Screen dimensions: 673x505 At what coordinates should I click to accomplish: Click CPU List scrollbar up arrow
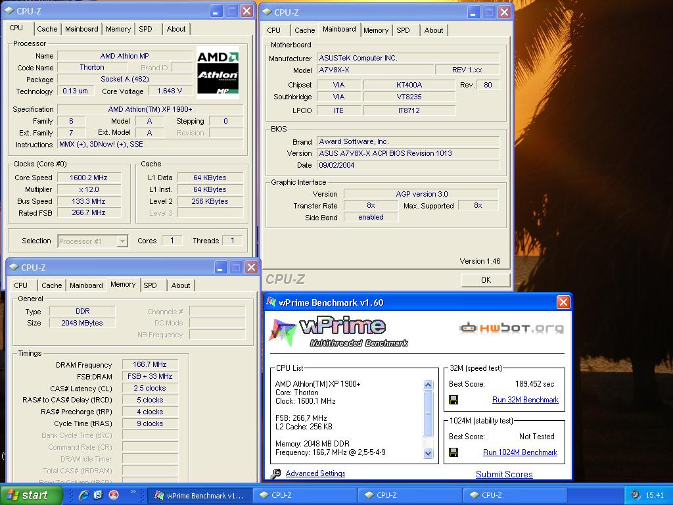coord(428,385)
